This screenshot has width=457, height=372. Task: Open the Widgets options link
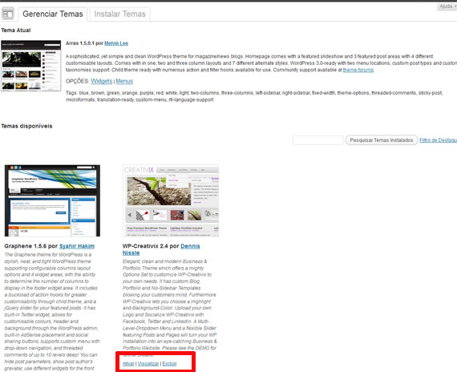pos(102,81)
